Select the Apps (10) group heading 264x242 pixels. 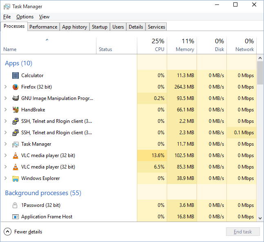(18, 63)
